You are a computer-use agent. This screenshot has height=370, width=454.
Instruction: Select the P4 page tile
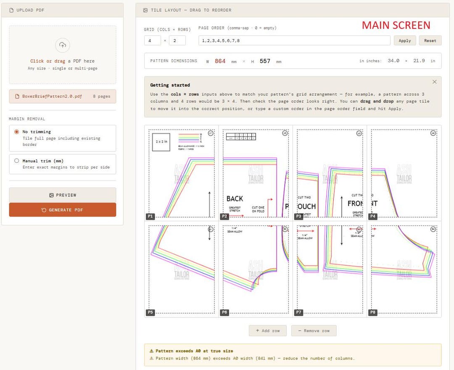pos(404,173)
